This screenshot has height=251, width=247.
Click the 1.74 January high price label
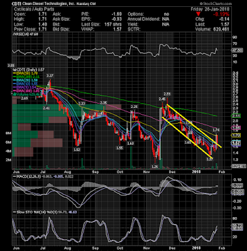(x=216, y=130)
